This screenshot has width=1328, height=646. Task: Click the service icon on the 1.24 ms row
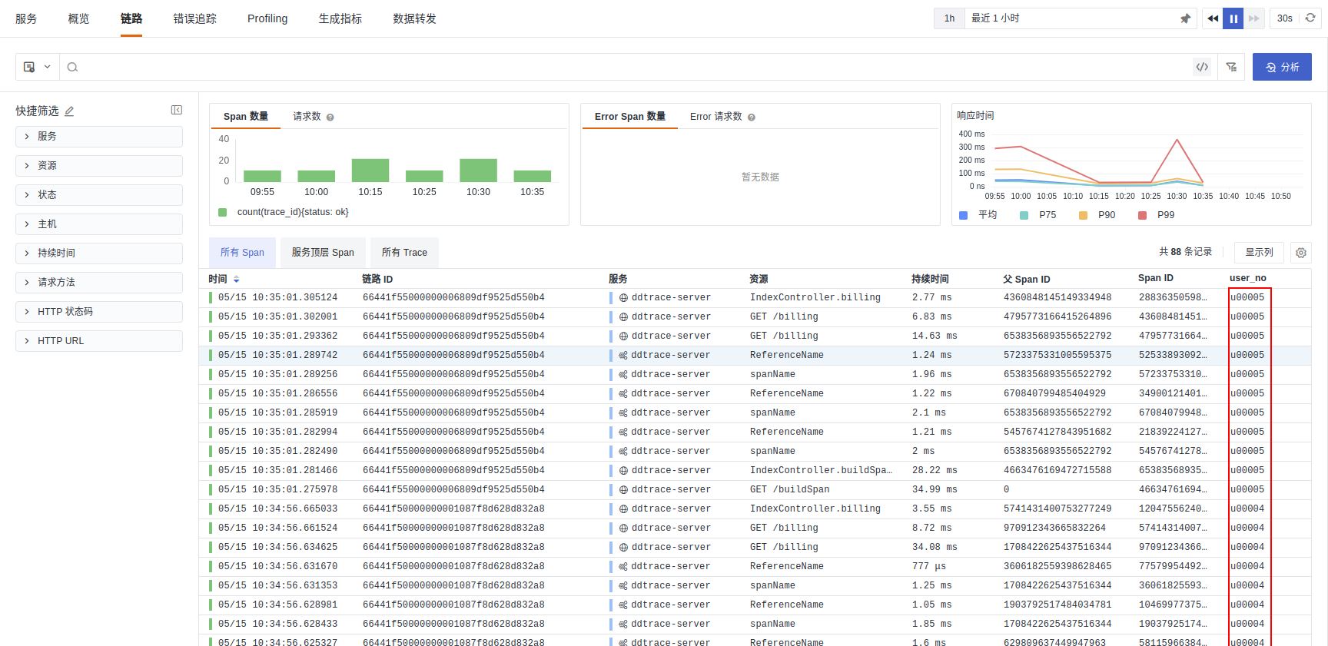pos(623,355)
